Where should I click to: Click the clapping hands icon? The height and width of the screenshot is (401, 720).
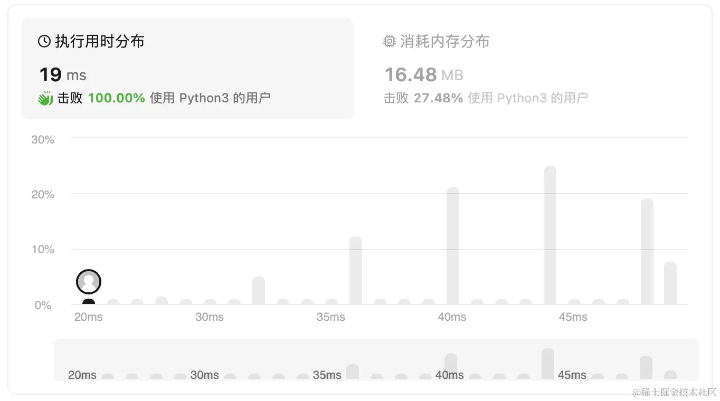[45, 98]
